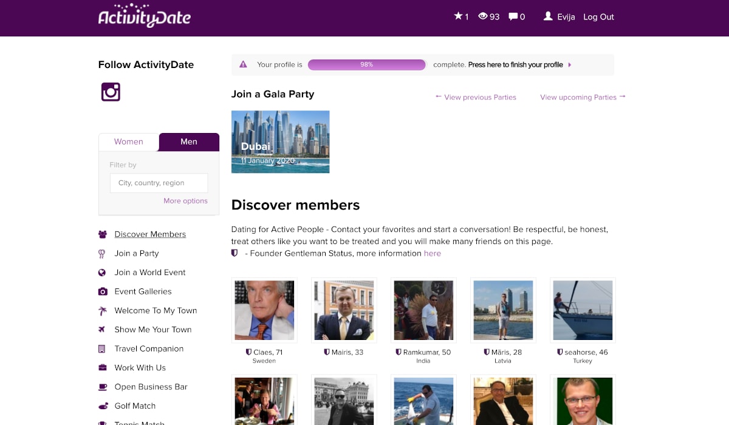Click the name Claes, 71
Image resolution: width=729 pixels, height=425 pixels.
(268, 352)
